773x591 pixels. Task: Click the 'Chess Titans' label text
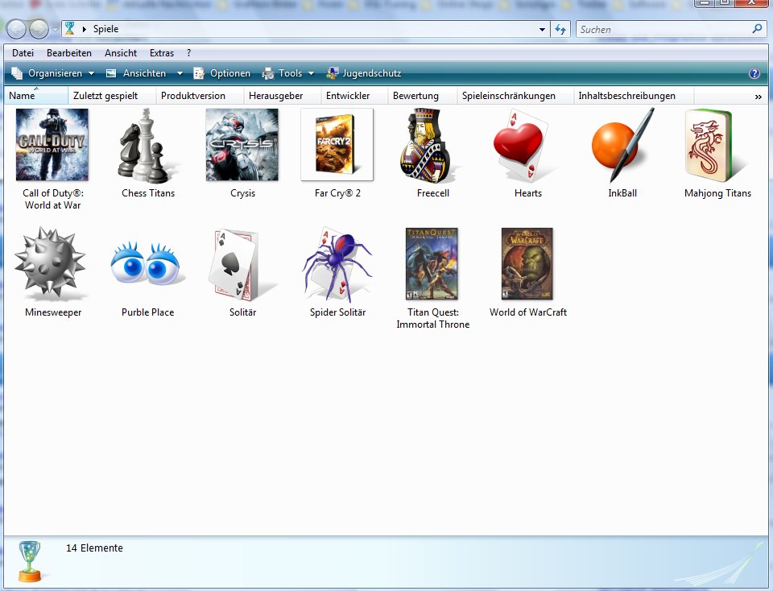[x=148, y=193]
